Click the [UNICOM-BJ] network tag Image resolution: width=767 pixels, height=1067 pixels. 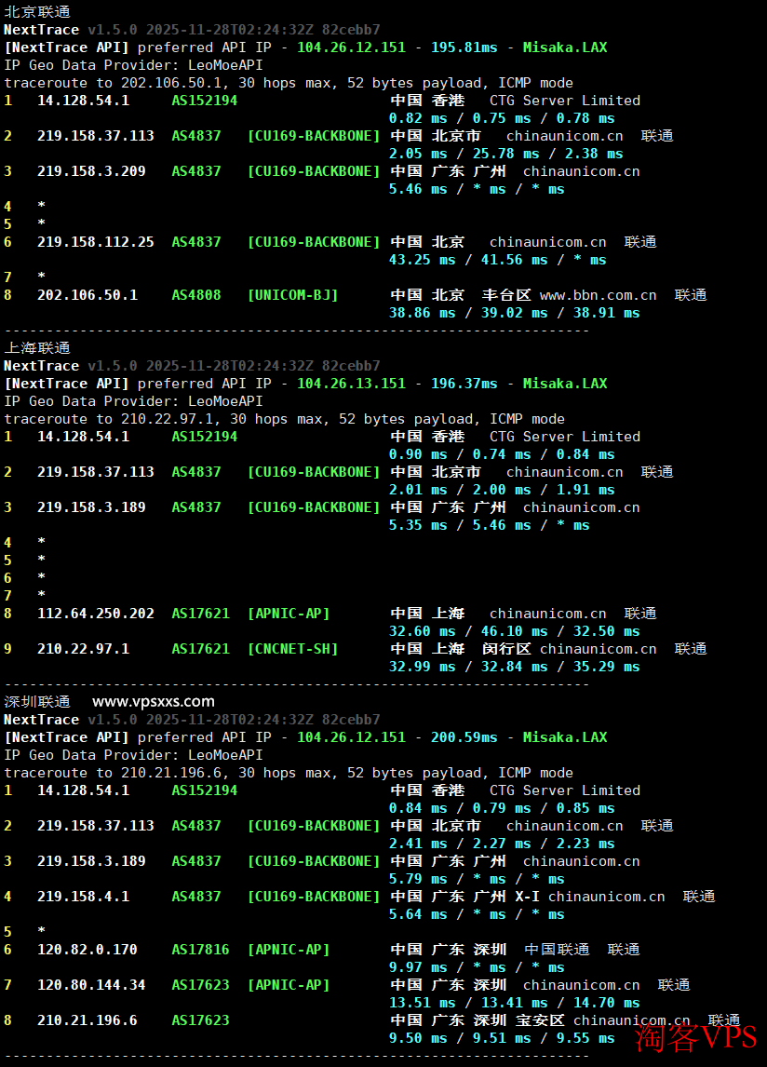(x=292, y=295)
